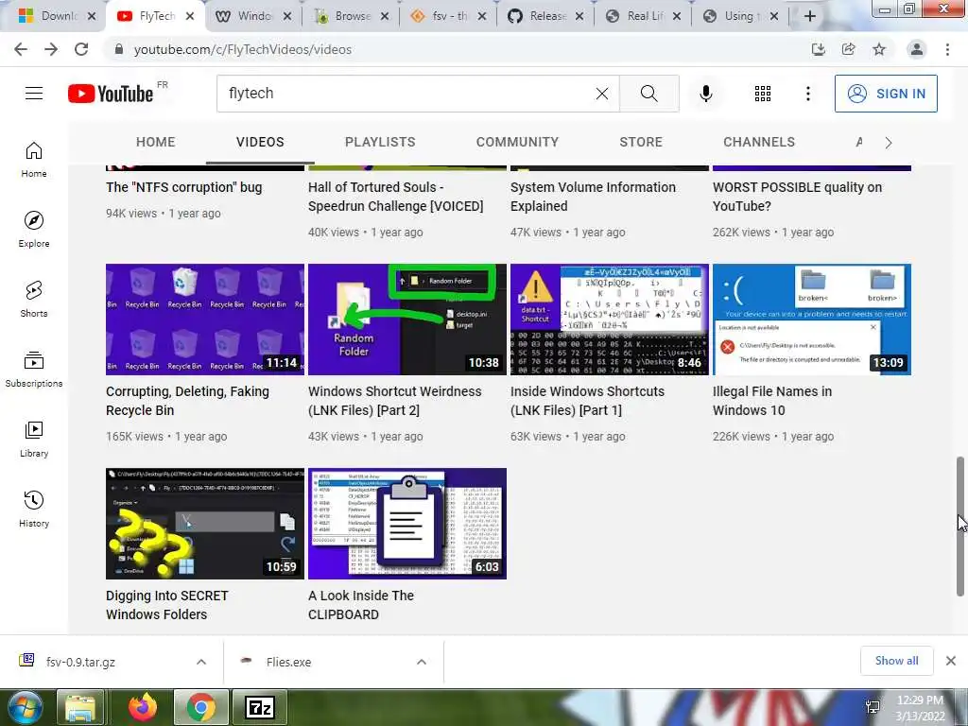Image resolution: width=968 pixels, height=726 pixels.
Task: Open 'A Look Inside The CLIPBOARD' title
Action: (x=360, y=605)
